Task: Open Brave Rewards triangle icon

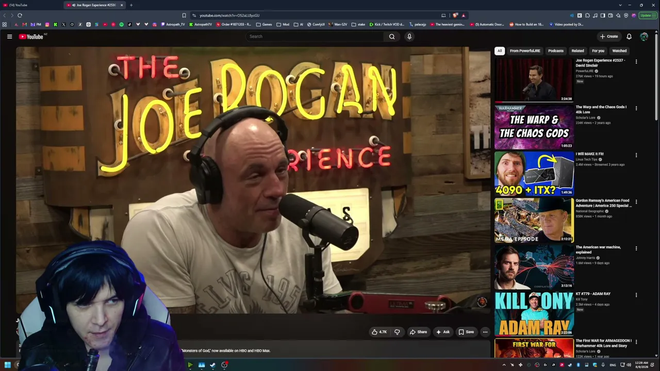Action: pyautogui.click(x=464, y=15)
